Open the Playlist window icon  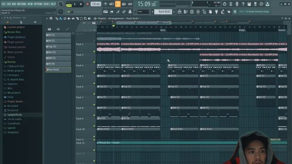(179, 12)
